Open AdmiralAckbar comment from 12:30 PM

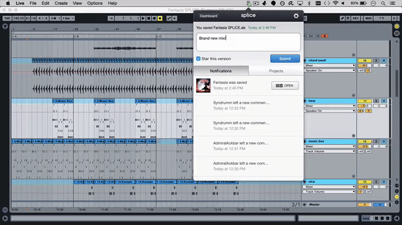point(249,166)
